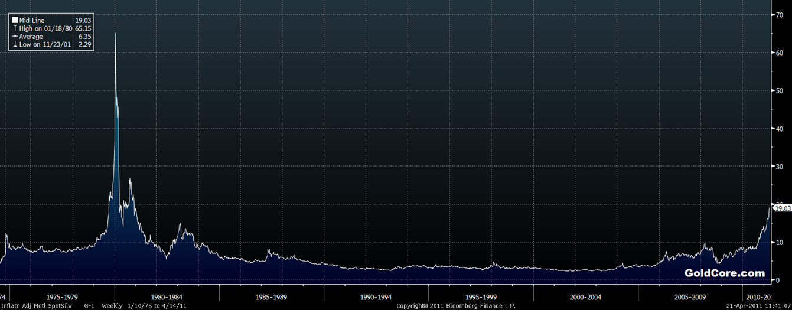792x310 pixels.
Task: Click the 1995-1999 time axis label
Action: click(481, 297)
